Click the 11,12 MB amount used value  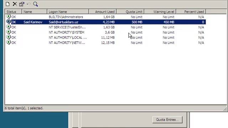108,38
